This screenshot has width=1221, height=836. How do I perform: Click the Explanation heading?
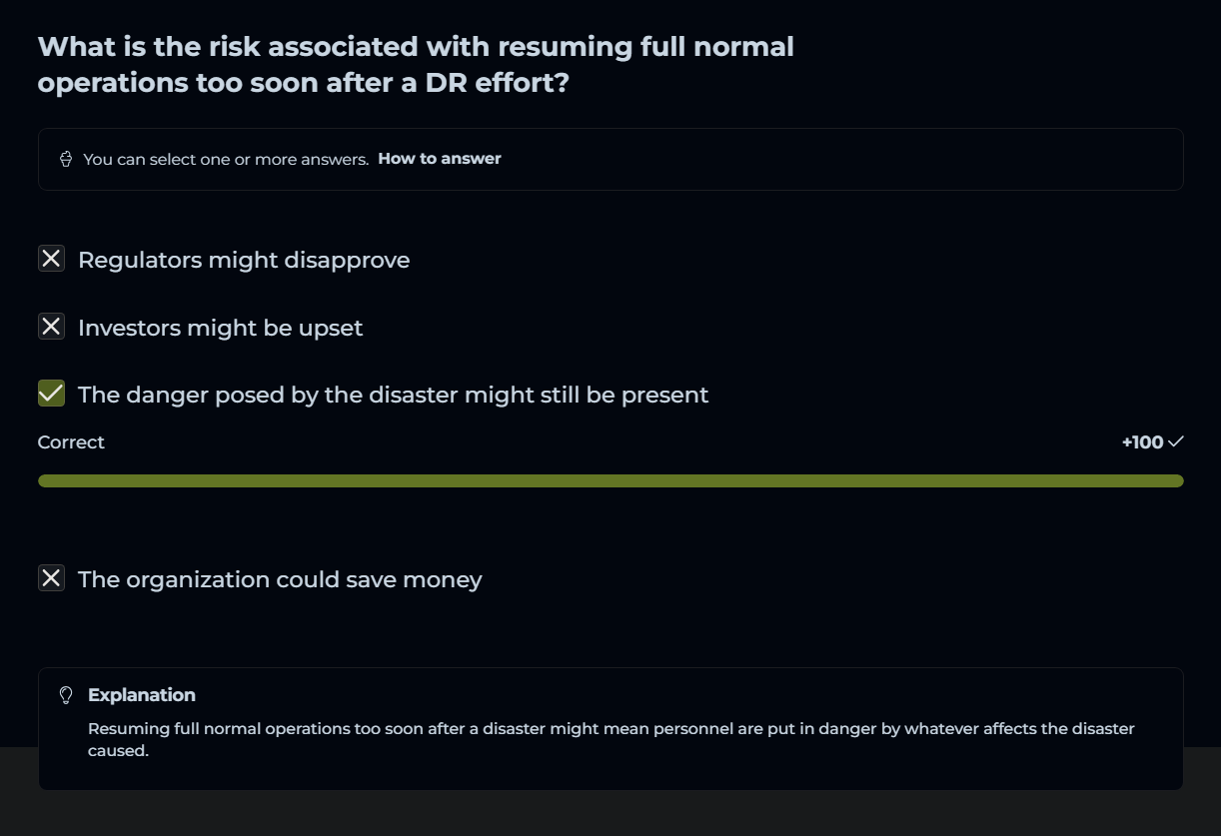[142, 695]
